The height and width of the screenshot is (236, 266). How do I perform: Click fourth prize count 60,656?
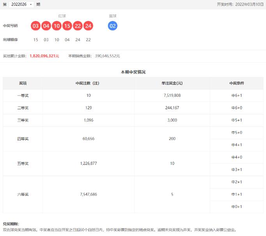tap(89, 139)
